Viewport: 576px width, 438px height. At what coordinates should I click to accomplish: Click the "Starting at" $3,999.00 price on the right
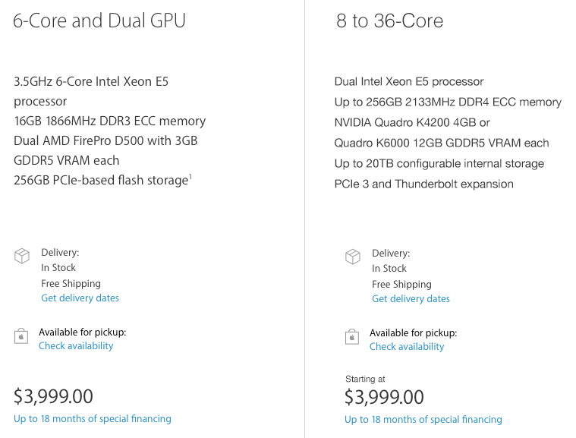[x=384, y=397]
